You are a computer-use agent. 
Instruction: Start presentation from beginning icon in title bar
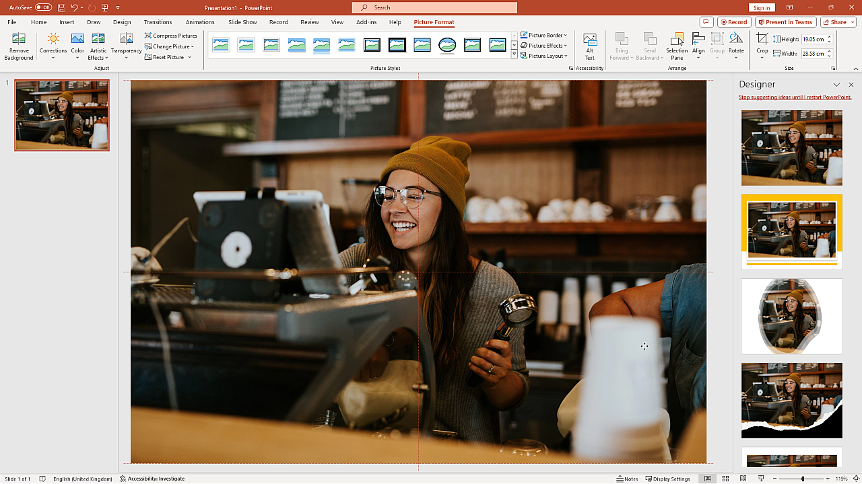[105, 7]
